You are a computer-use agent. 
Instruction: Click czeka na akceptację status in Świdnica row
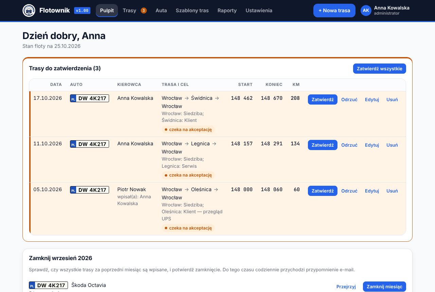188,129
